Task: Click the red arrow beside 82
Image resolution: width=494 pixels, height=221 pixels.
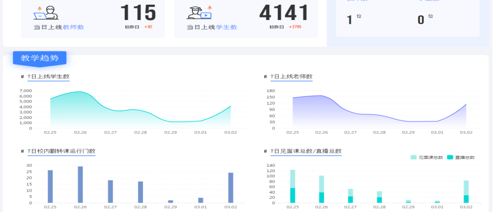Action: pyautogui.click(x=145, y=27)
